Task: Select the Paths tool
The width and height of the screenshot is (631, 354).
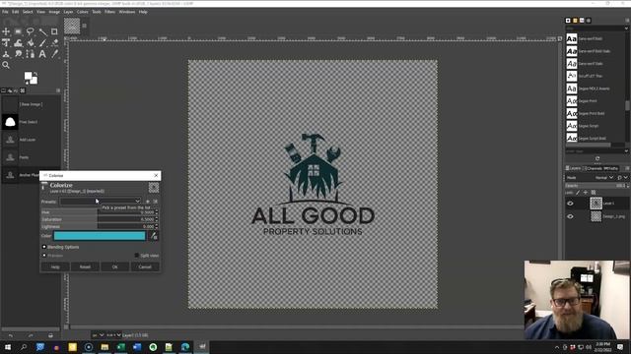Action: [31, 54]
